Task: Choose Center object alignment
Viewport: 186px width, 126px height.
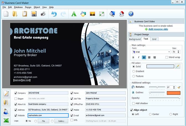Action: point(150,114)
